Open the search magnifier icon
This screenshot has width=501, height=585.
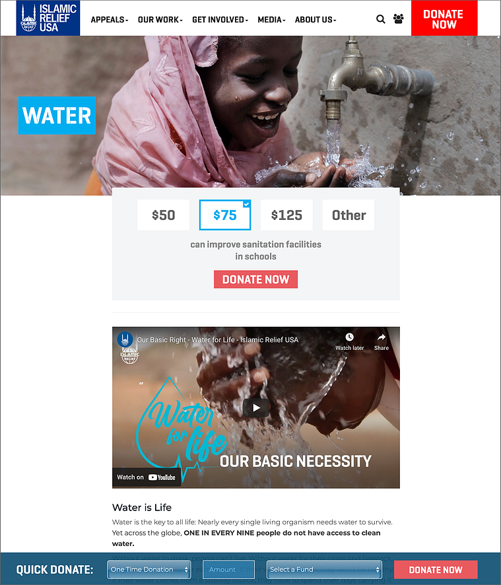click(x=380, y=19)
